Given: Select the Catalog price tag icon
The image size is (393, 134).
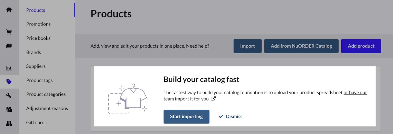Looking at the screenshot, I should tap(9, 82).
